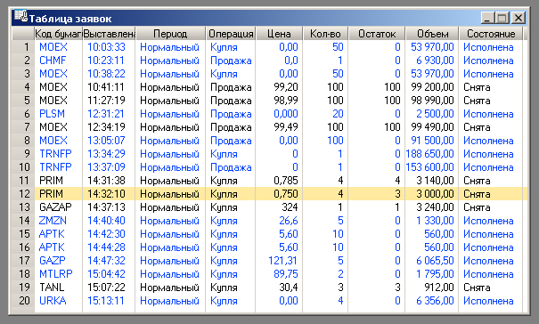Viewport: 539px width, 324px height.
Task: Click TANL ticker in row 19
Action: coord(52,288)
